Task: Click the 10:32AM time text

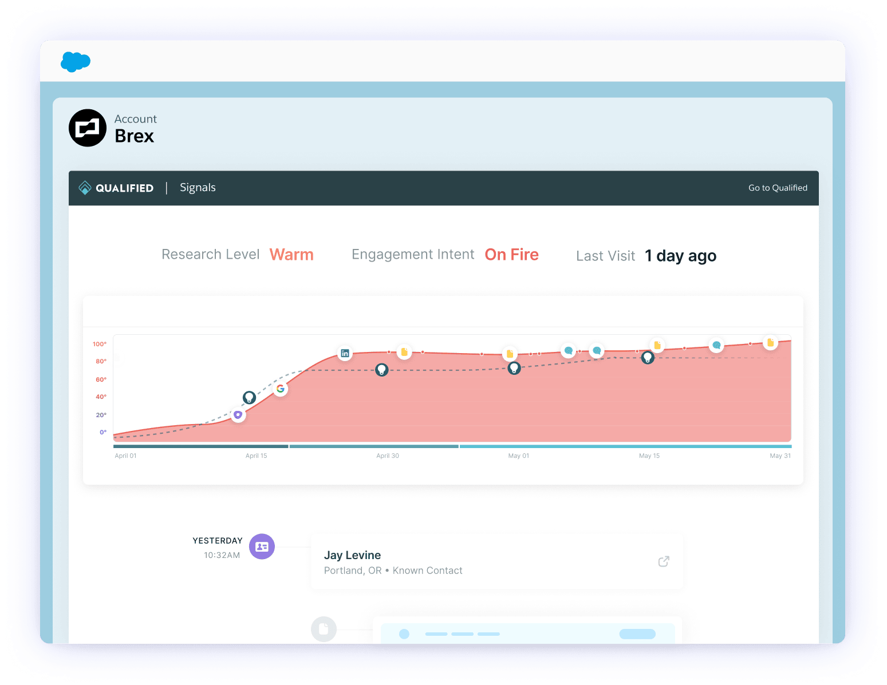Action: (x=222, y=555)
